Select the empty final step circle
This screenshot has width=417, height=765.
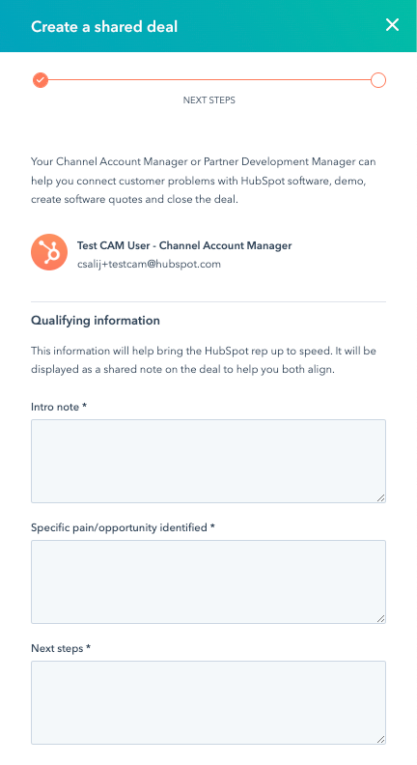click(378, 79)
